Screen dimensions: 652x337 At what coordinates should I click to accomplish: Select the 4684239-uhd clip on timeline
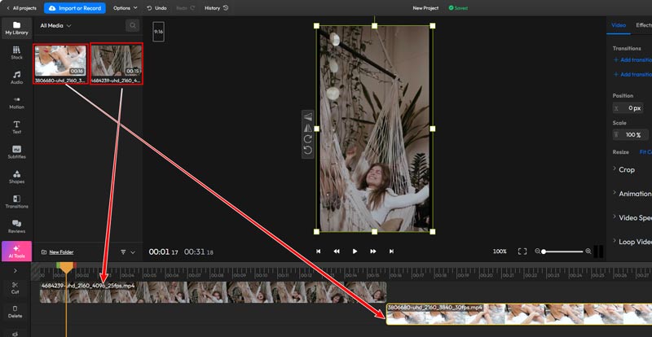(213, 292)
